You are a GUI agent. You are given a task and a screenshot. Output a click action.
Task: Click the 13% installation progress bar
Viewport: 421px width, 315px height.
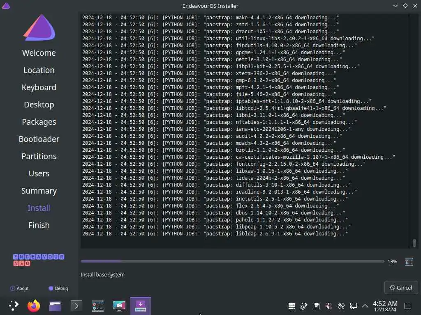click(232, 261)
